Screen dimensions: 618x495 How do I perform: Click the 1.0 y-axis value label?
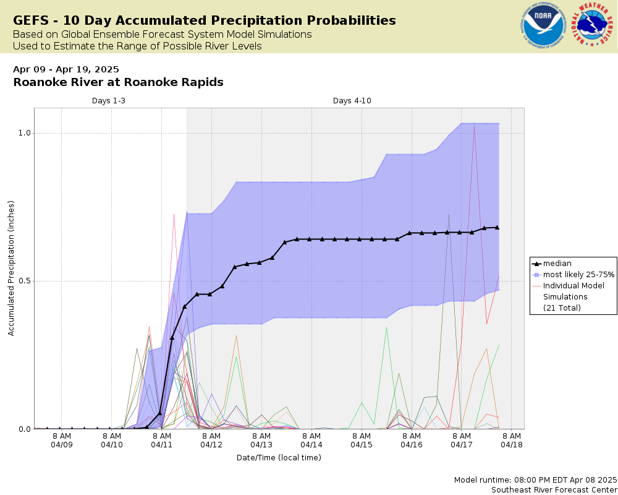(x=25, y=133)
